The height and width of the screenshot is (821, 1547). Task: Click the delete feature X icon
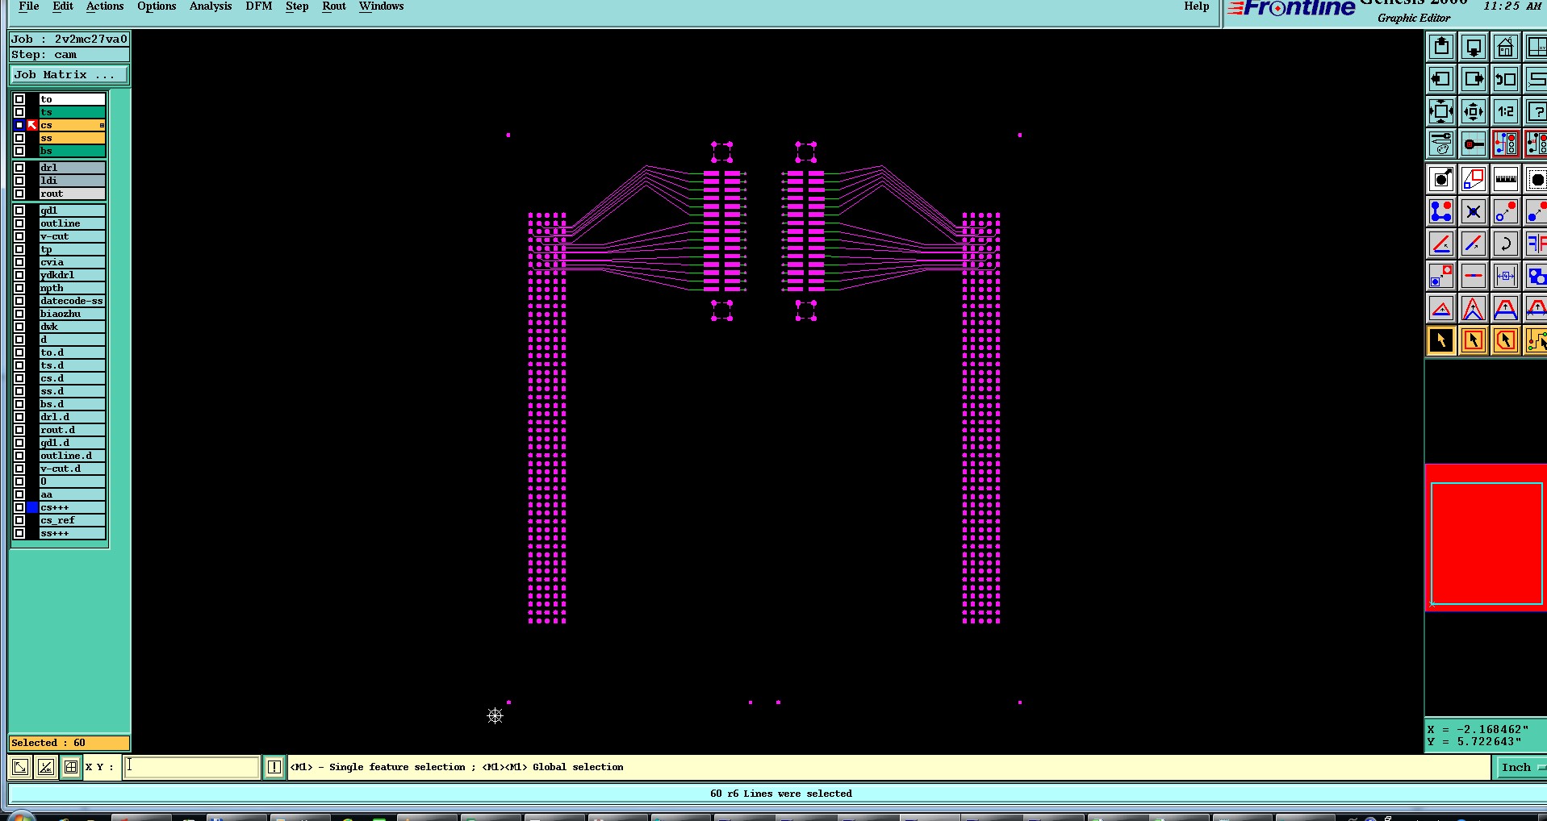[x=1474, y=211]
